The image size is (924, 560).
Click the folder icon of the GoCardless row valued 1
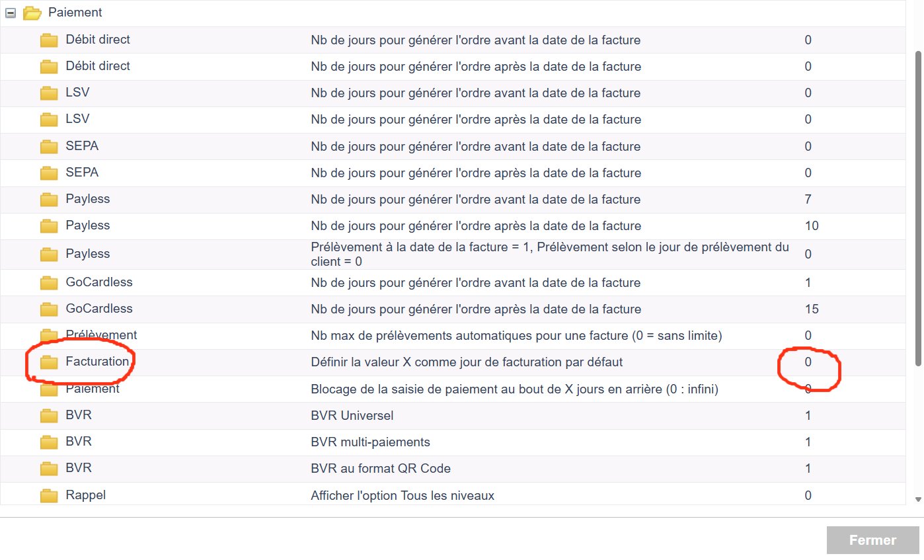pyautogui.click(x=49, y=283)
